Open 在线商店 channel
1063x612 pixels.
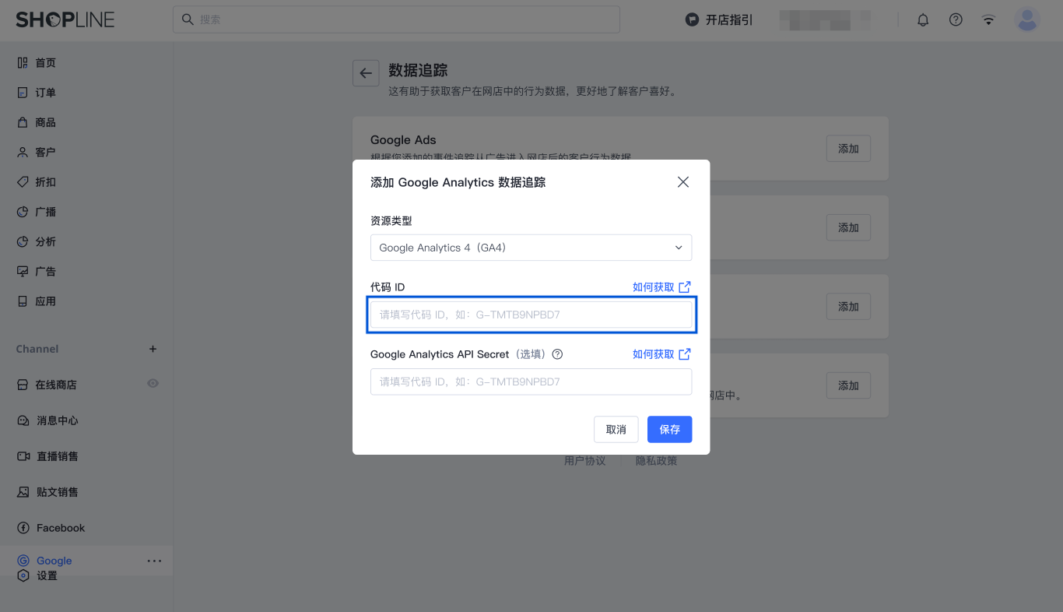56,385
